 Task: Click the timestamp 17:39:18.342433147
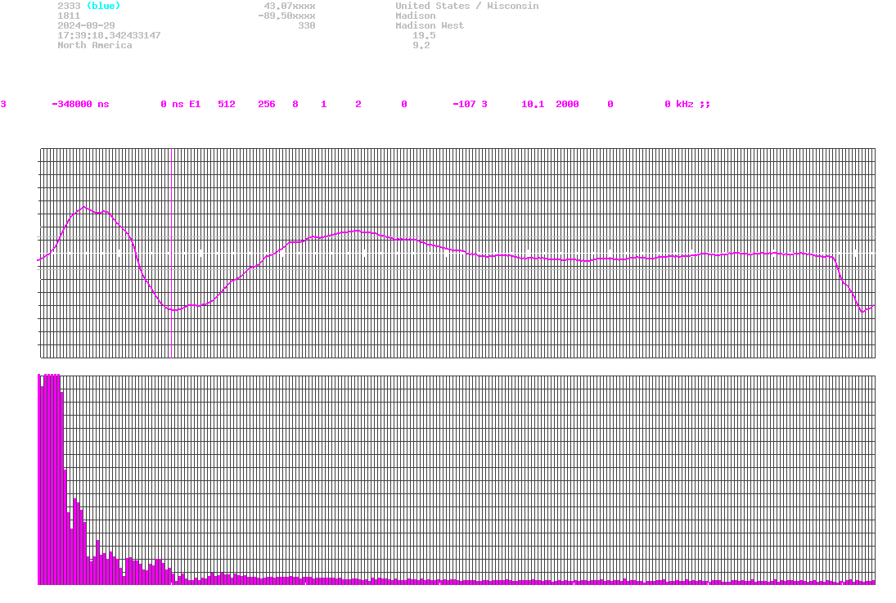click(x=109, y=35)
